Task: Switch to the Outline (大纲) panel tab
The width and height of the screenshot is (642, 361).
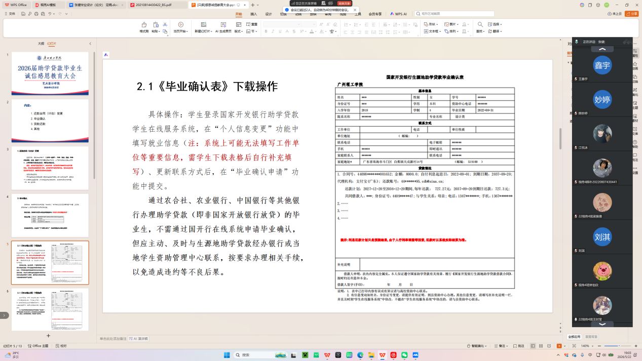Action: pos(41,44)
